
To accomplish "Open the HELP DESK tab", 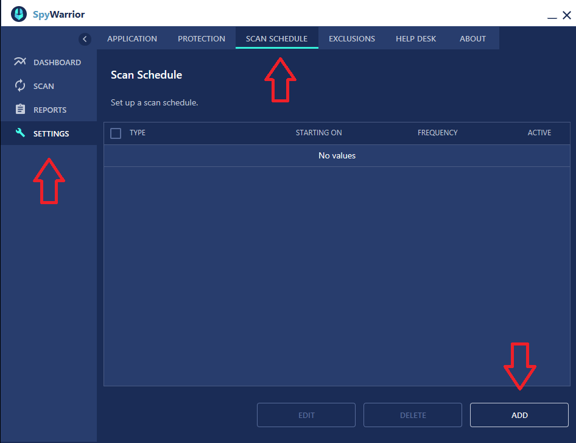I will 416,38.
